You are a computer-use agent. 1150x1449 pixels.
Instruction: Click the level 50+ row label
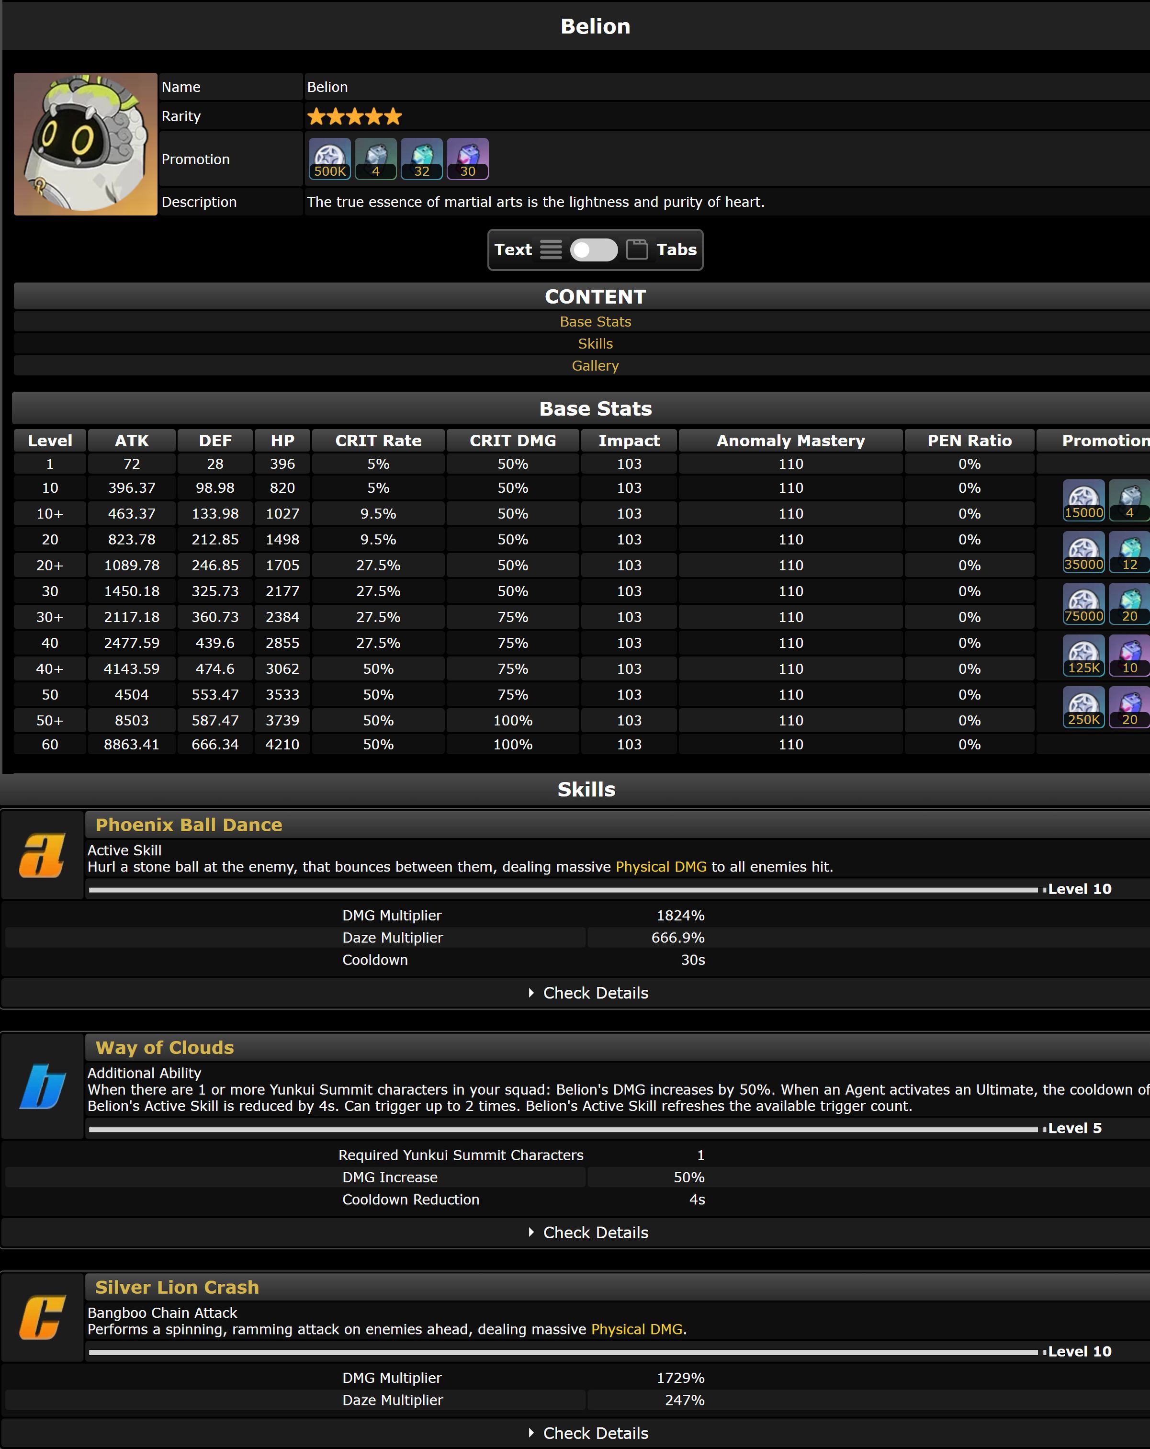(50, 721)
